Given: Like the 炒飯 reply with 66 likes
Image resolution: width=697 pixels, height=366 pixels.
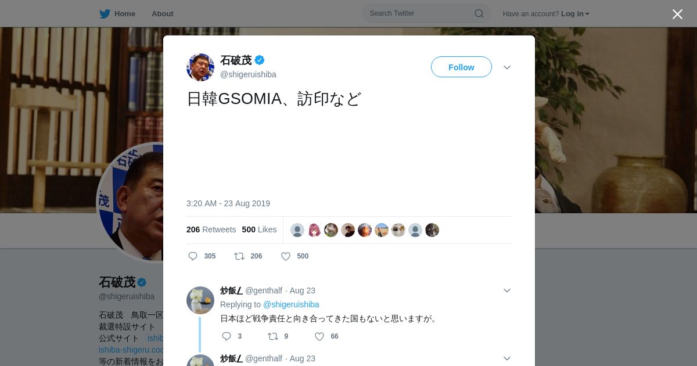Looking at the screenshot, I should click(x=319, y=336).
